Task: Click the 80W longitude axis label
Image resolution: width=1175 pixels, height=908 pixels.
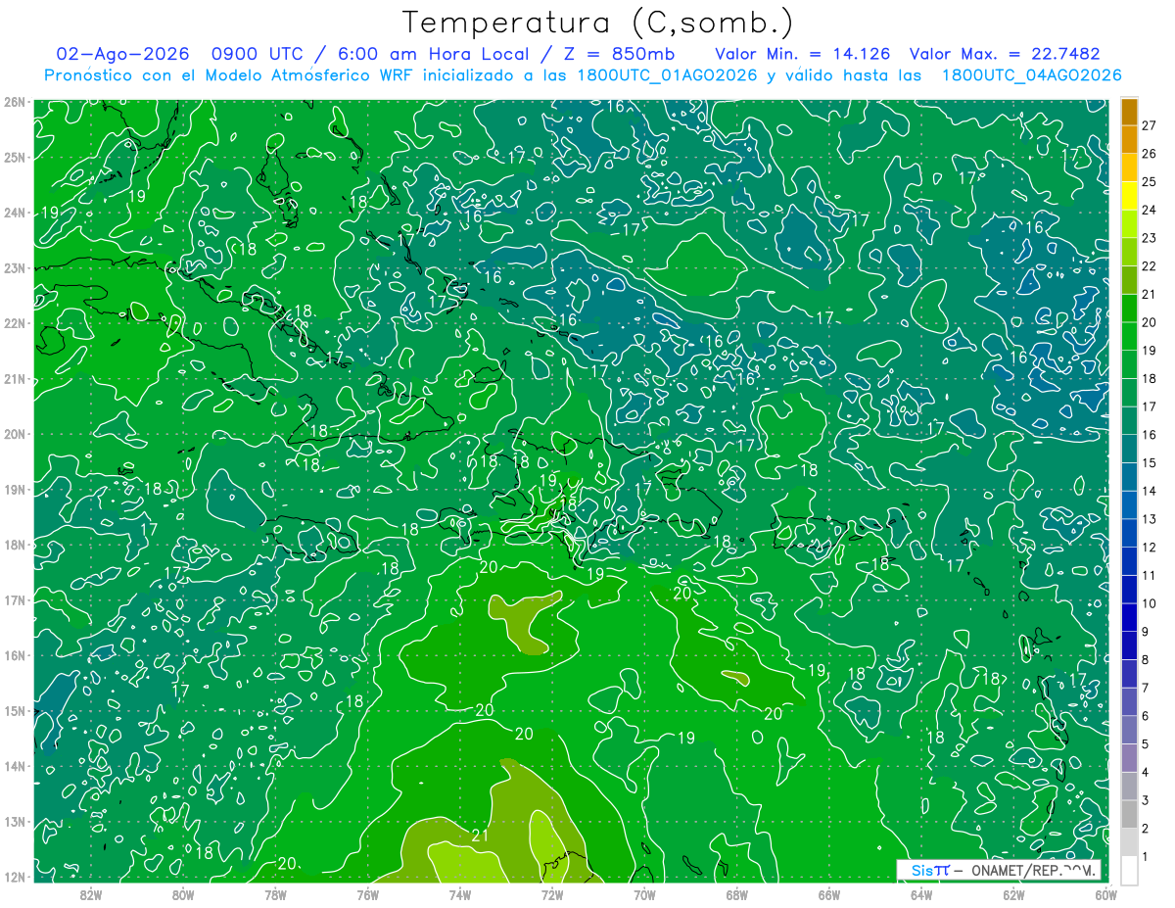Action: 183,893
